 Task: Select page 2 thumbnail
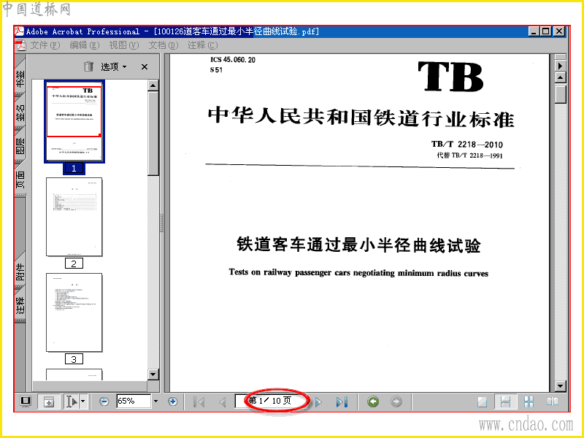(74, 216)
